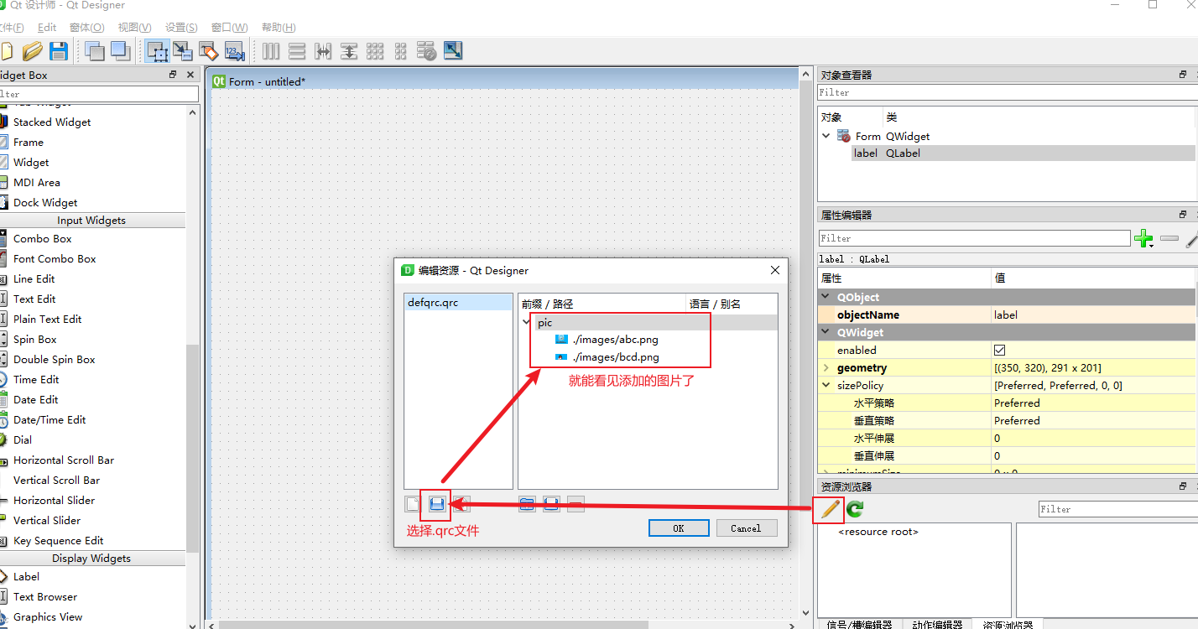Viewport: 1198px width, 629px height.
Task: Collapse the sizePolicy property section
Action: tap(825, 385)
